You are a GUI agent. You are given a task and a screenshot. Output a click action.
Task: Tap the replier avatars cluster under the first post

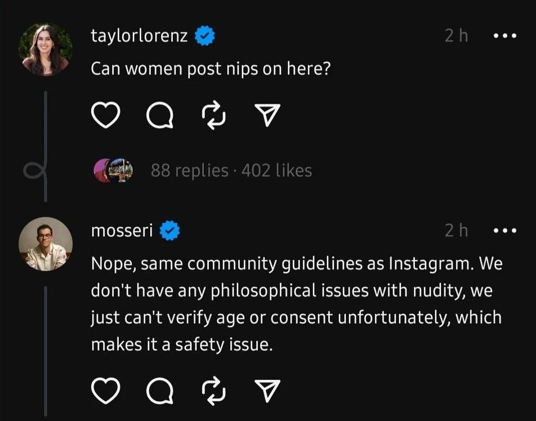(x=114, y=170)
